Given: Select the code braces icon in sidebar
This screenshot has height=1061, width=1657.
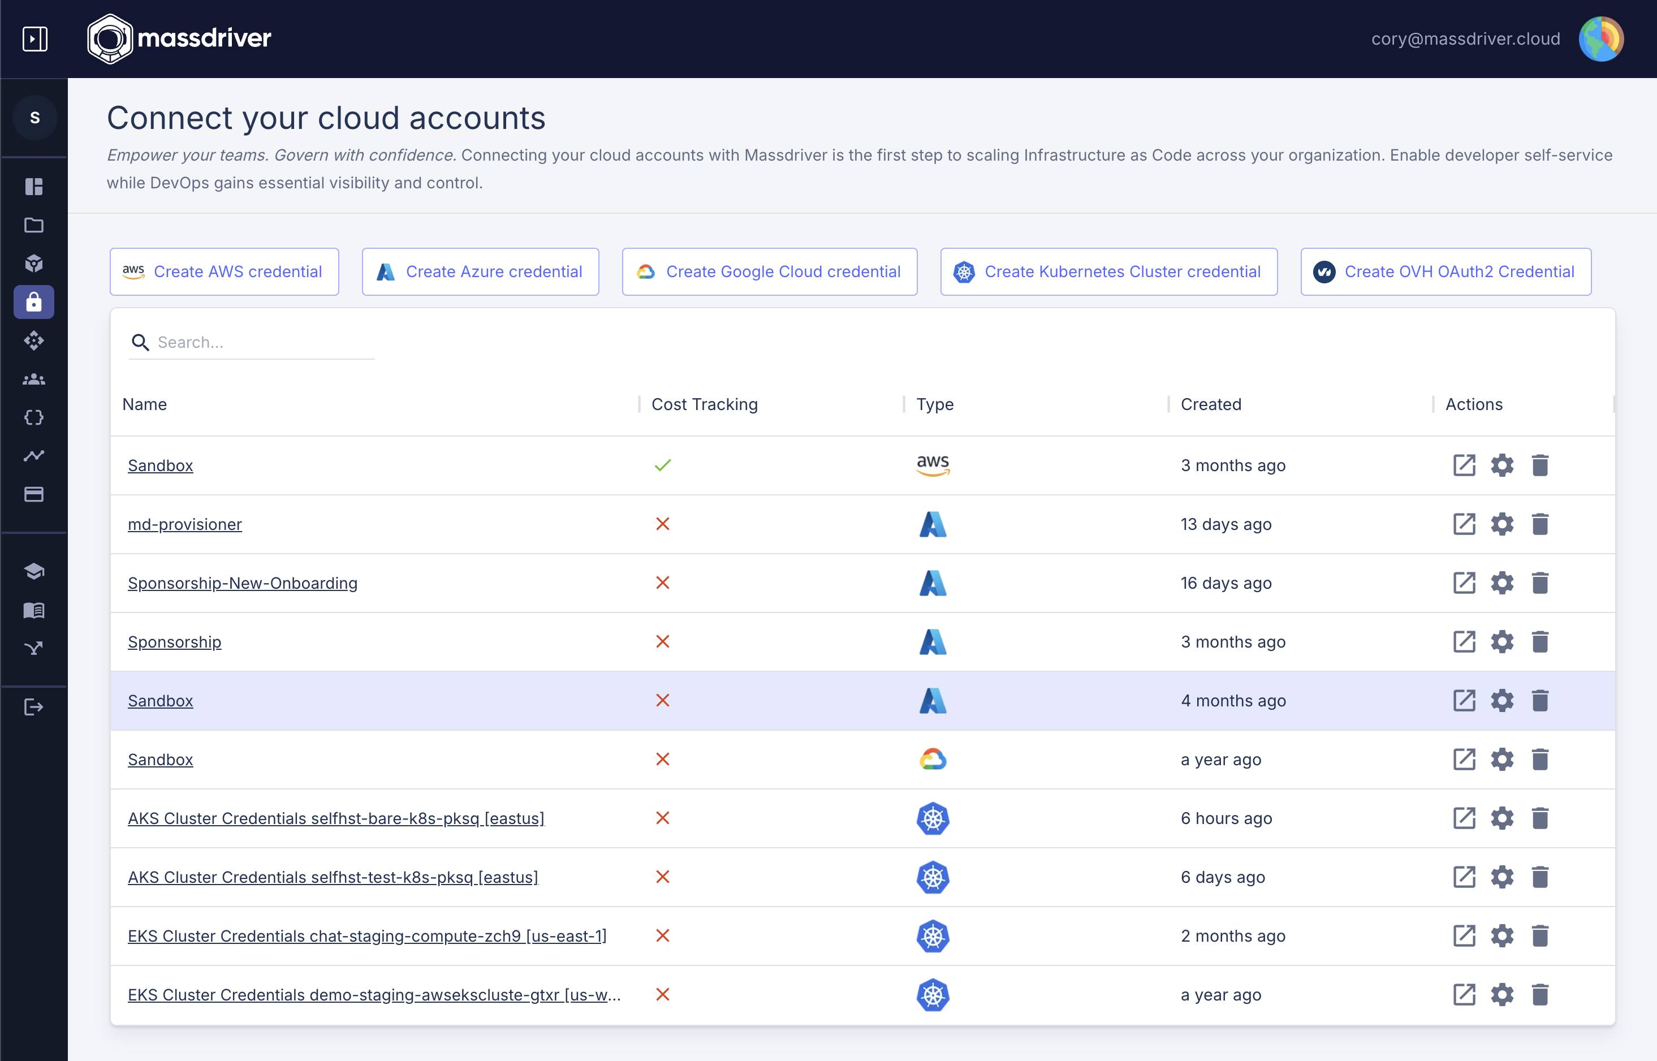Looking at the screenshot, I should click(x=34, y=417).
